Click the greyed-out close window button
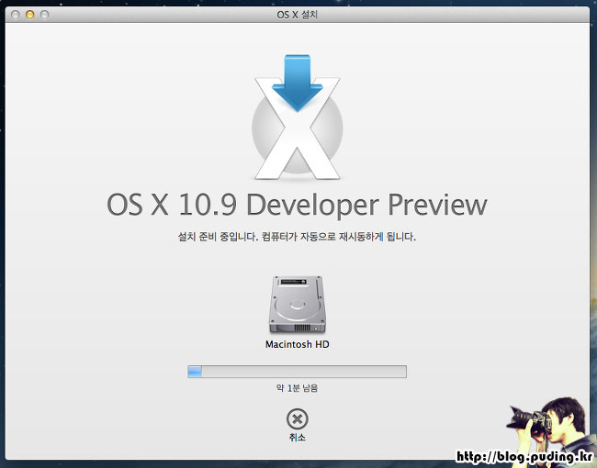Screen dimensions: 597x468 coord(16,15)
